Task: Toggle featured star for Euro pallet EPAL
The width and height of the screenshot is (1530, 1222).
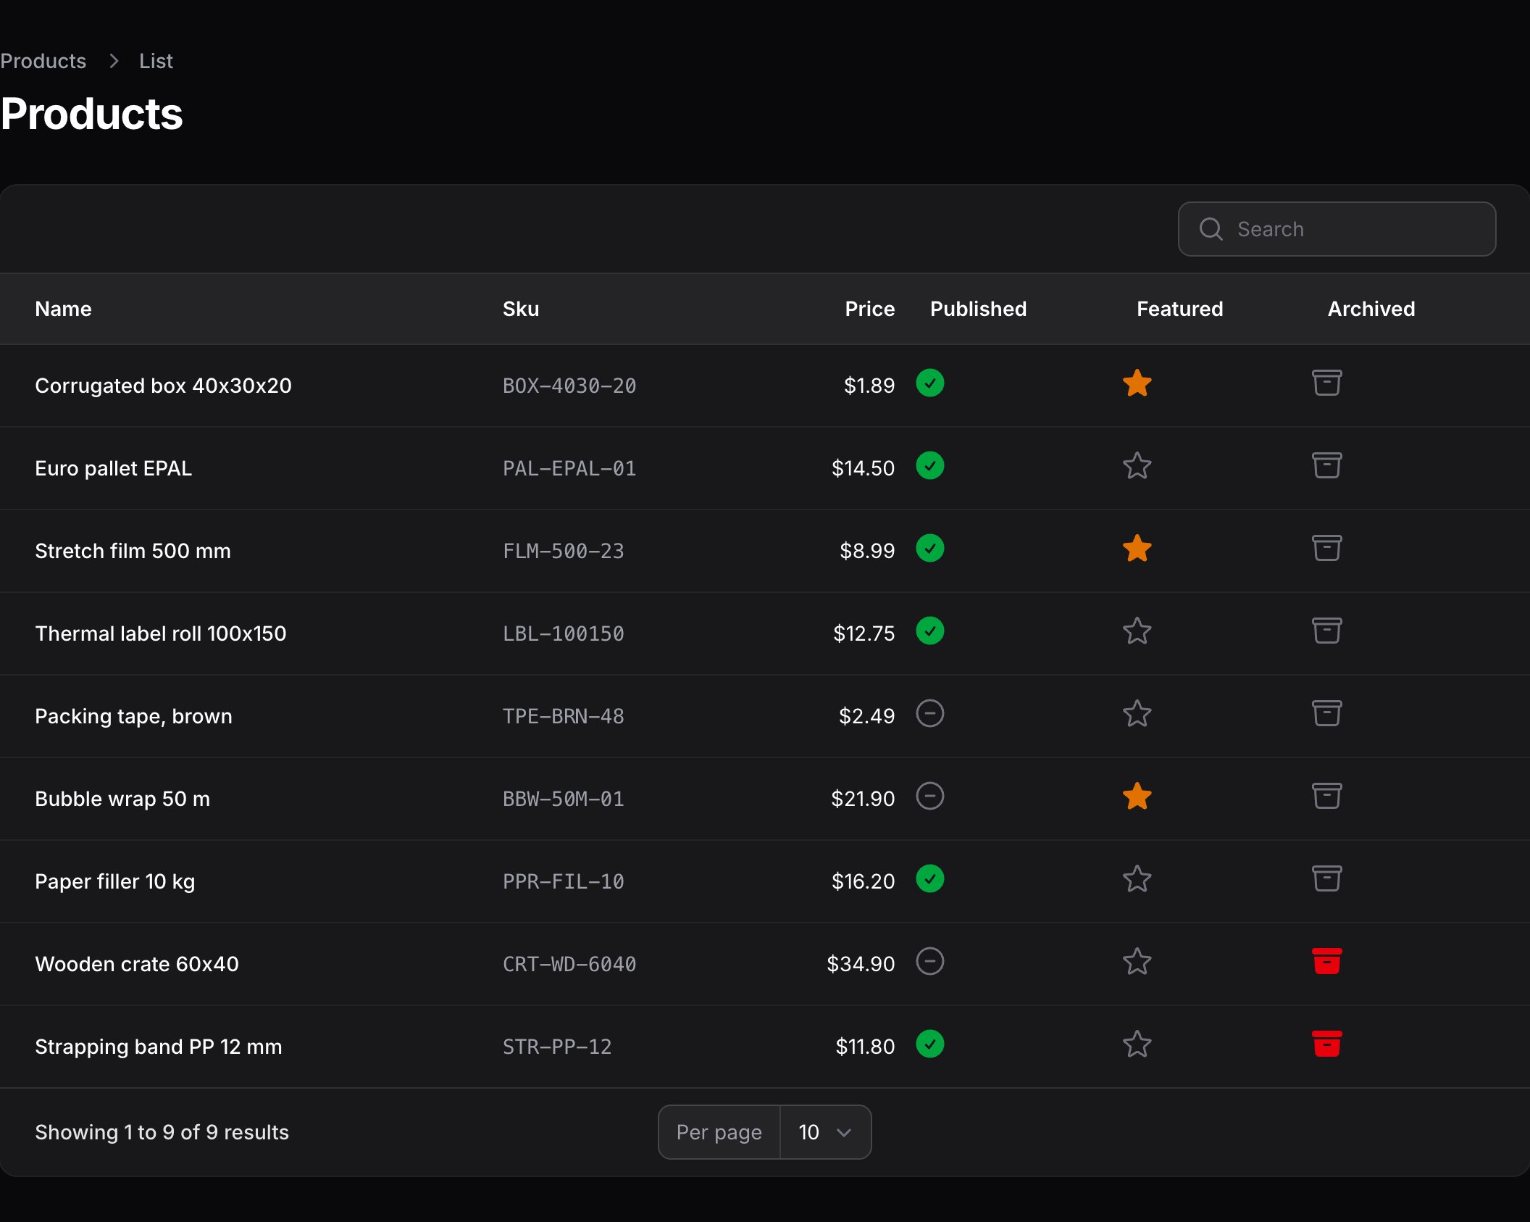Action: click(x=1137, y=466)
